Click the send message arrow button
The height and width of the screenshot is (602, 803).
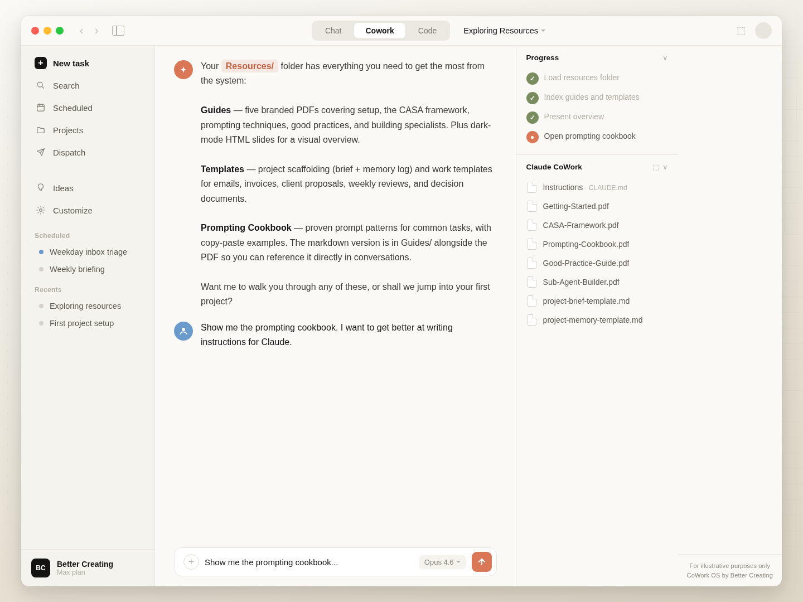pyautogui.click(x=482, y=562)
